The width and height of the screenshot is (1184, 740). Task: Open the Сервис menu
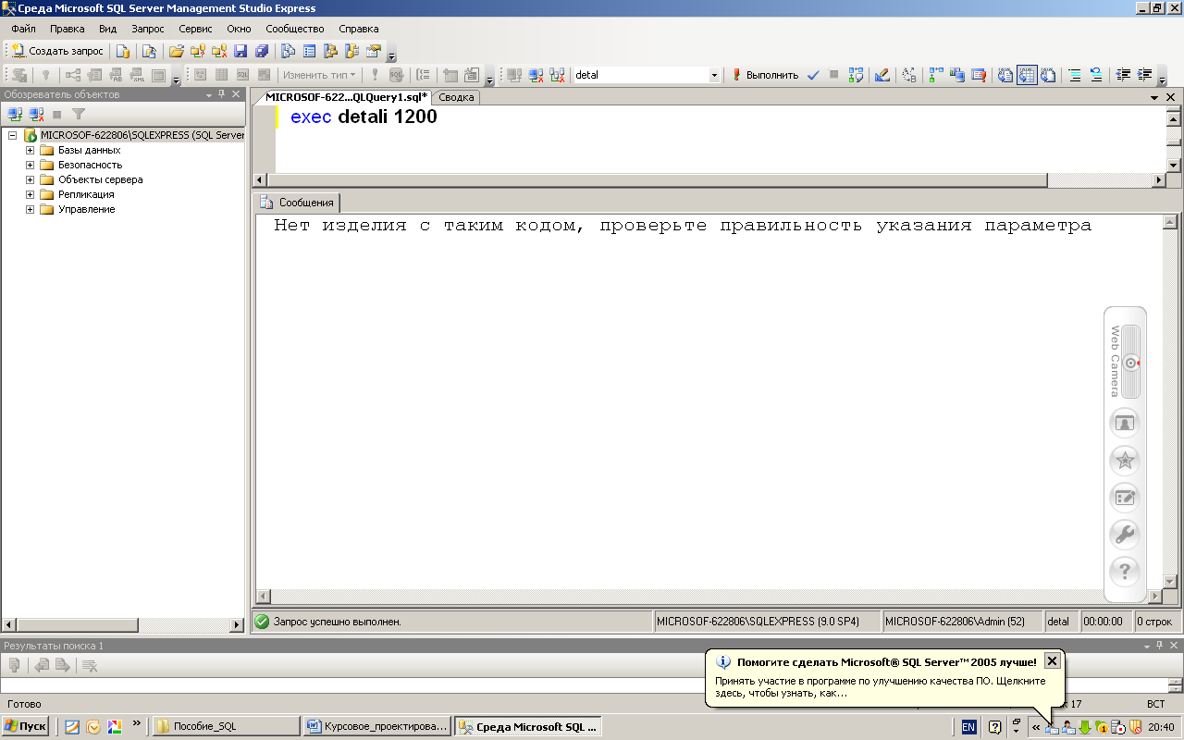click(195, 29)
